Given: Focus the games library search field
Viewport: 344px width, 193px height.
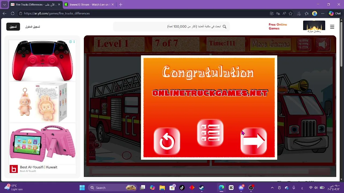Looking at the screenshot, I should click(171, 27).
